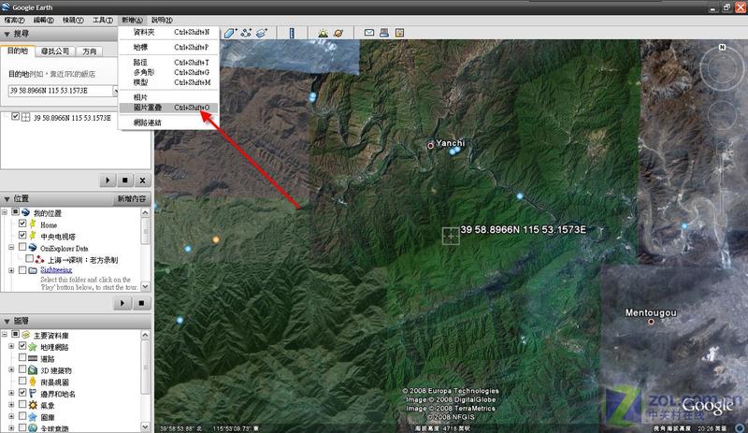Enable the 3D 建築物 layer checkbox
Viewport: 748px width, 433px height.
coord(22,369)
